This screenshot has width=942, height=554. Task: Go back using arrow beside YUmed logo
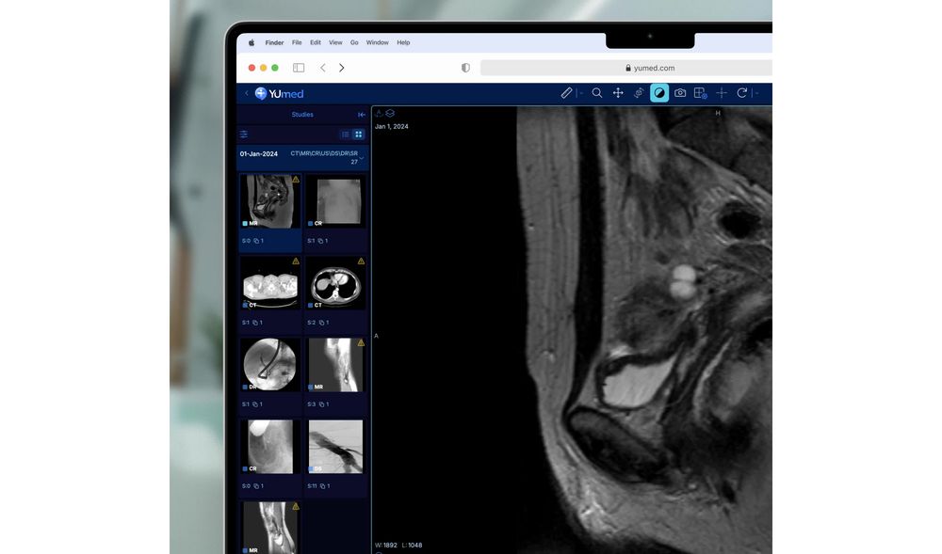[247, 93]
